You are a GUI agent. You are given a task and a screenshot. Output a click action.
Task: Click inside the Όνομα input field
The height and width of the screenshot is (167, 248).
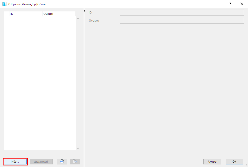pos(182,21)
